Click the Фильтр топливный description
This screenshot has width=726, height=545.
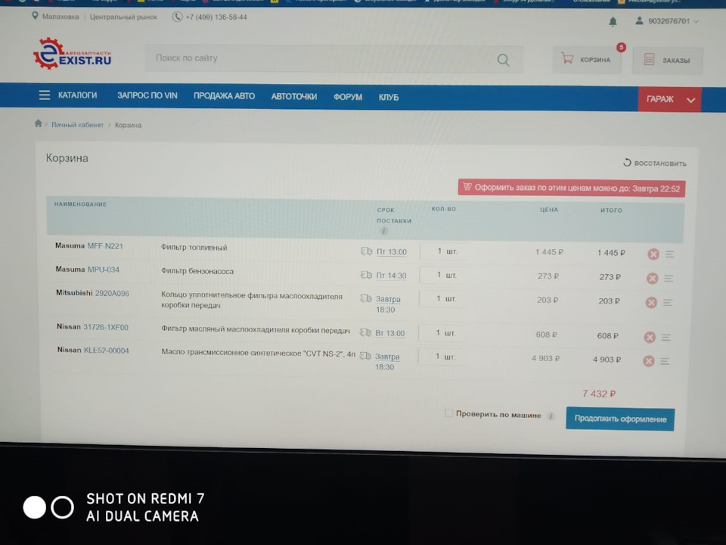pyautogui.click(x=194, y=248)
